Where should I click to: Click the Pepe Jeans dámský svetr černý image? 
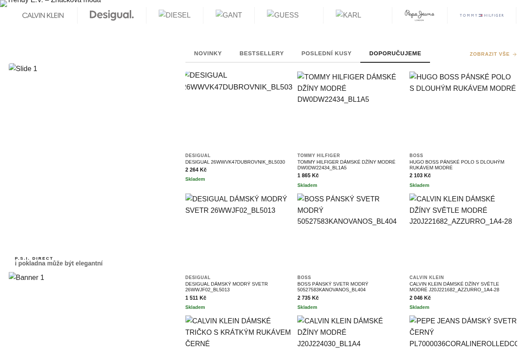pyautogui.click(x=463, y=333)
